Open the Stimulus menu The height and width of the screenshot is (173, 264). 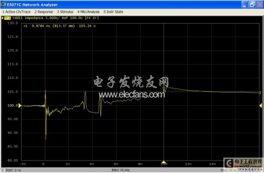pyautogui.click(x=65, y=12)
